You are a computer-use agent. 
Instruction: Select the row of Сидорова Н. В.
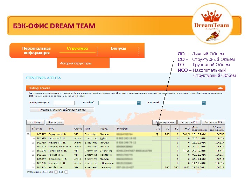128,134
